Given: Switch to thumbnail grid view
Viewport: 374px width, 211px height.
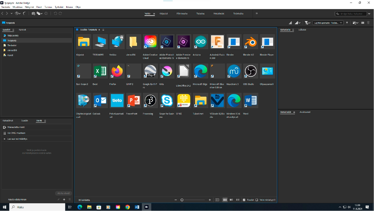Looking at the screenshot, I should pos(225,200).
